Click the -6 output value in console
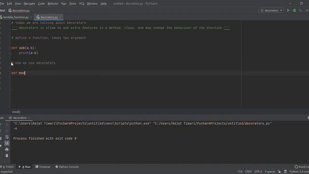309x174 pixels. [15, 129]
